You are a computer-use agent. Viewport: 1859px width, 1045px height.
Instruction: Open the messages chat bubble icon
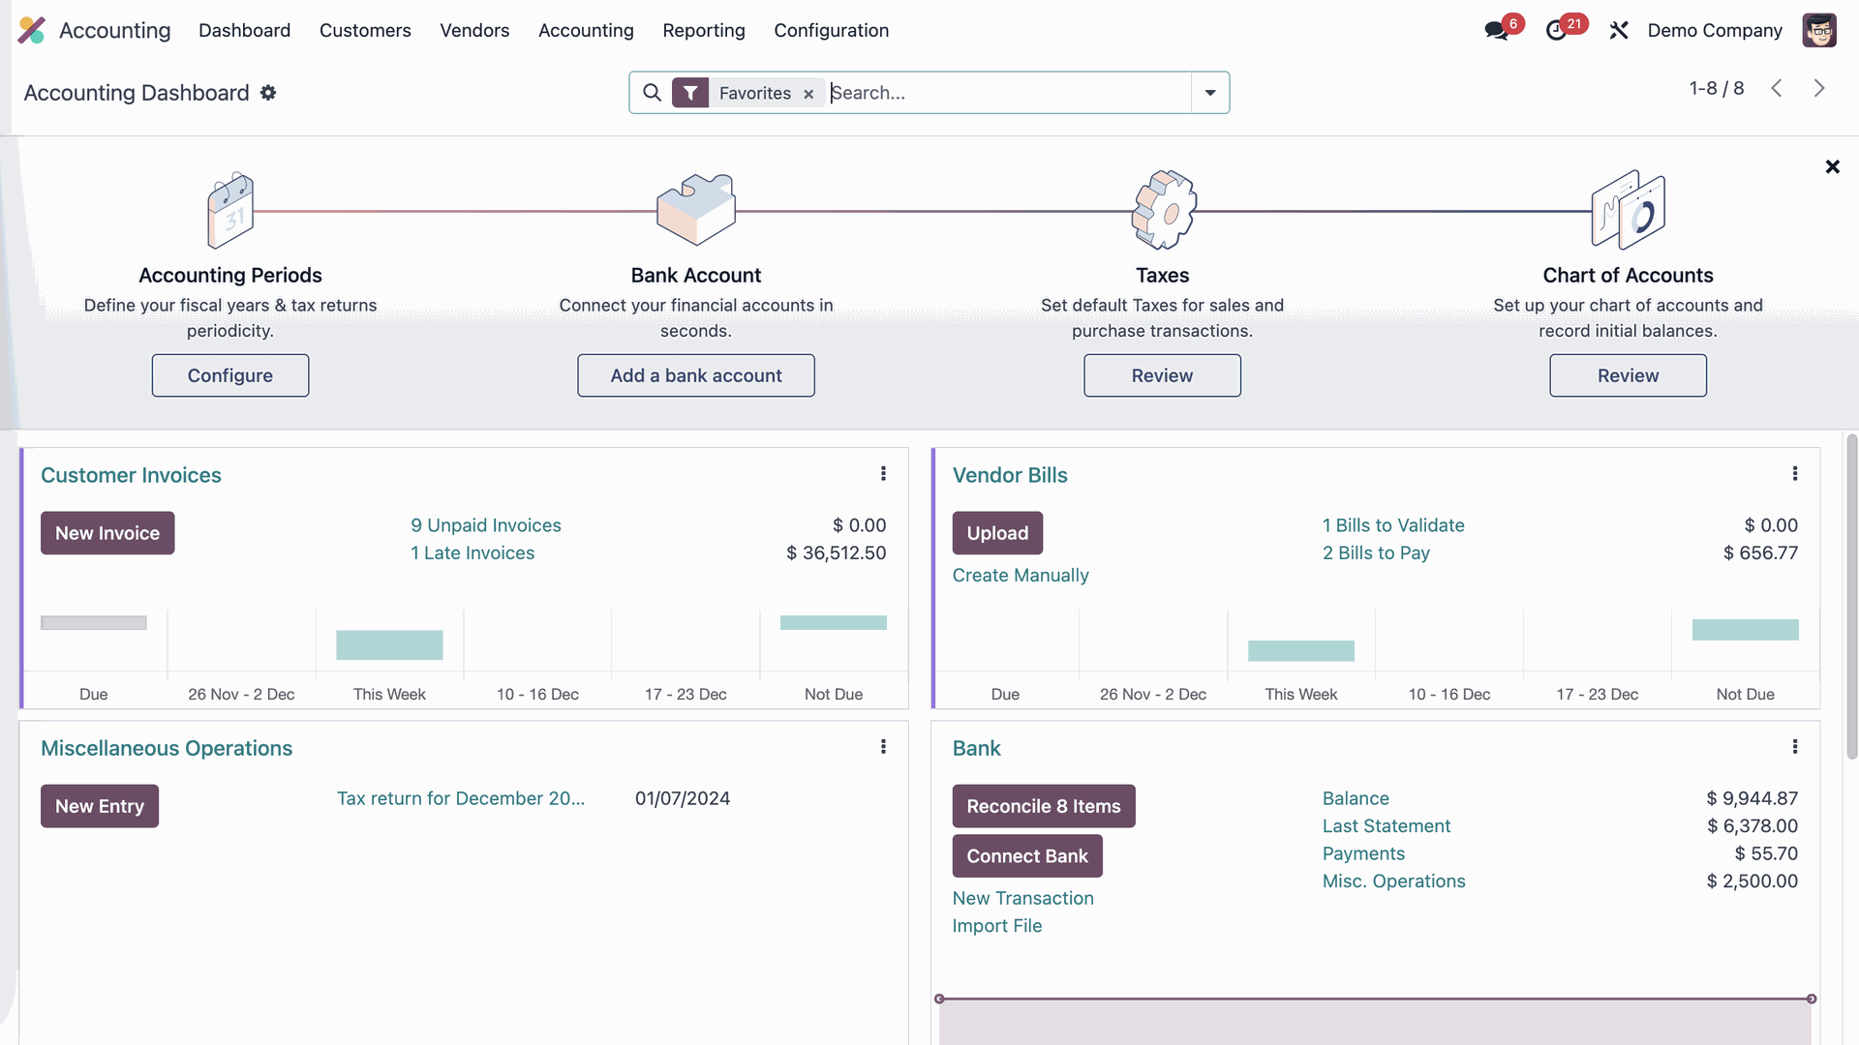1497,30
